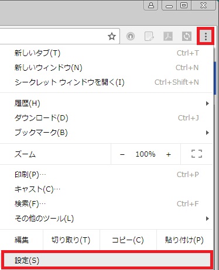The height and width of the screenshot is (270, 219).
Task: Open the Chrome profile user icon
Action: click(151, 5)
